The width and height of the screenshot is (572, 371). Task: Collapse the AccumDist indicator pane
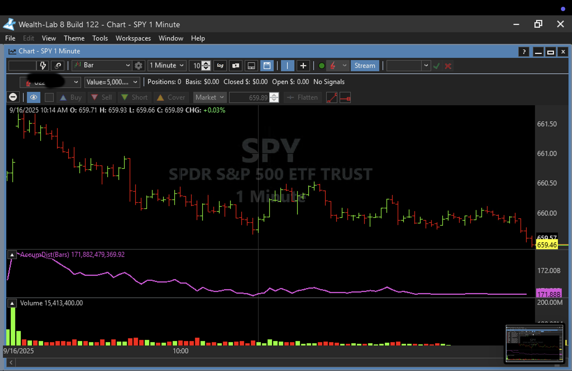pyautogui.click(x=12, y=255)
